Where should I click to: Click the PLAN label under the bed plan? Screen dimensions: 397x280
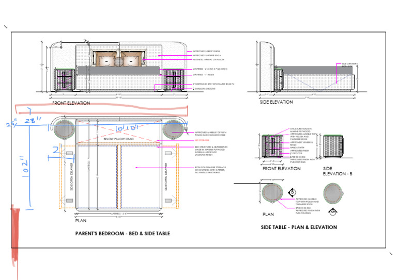coord(81,221)
